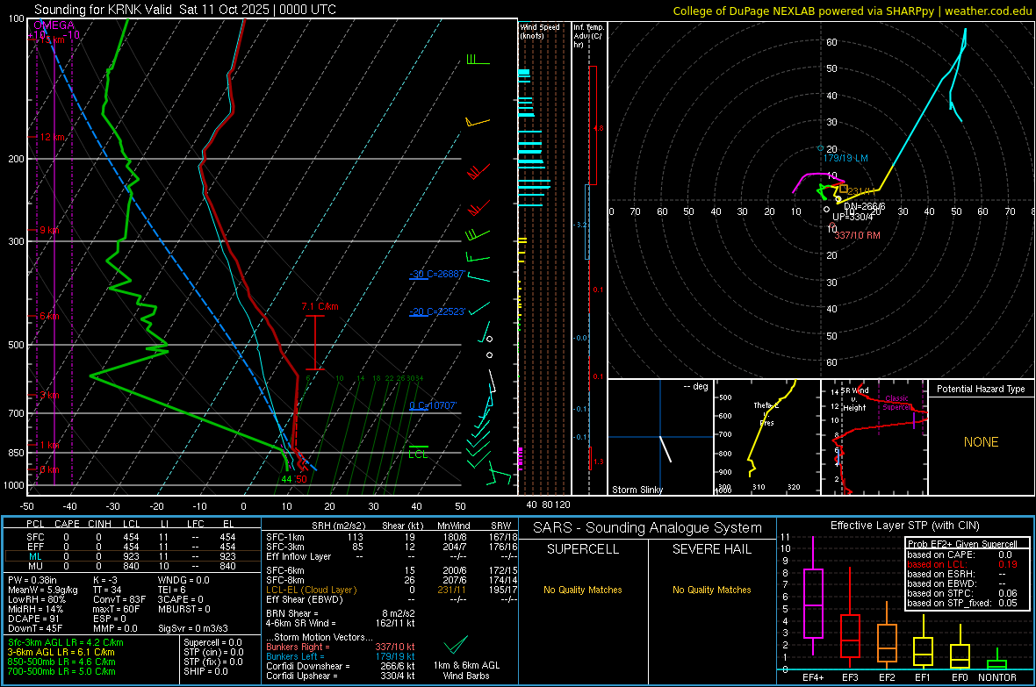Click the 'SR Wind v. Height' plot label

854,399
